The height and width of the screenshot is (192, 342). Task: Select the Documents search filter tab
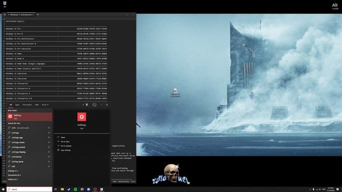click(27, 105)
